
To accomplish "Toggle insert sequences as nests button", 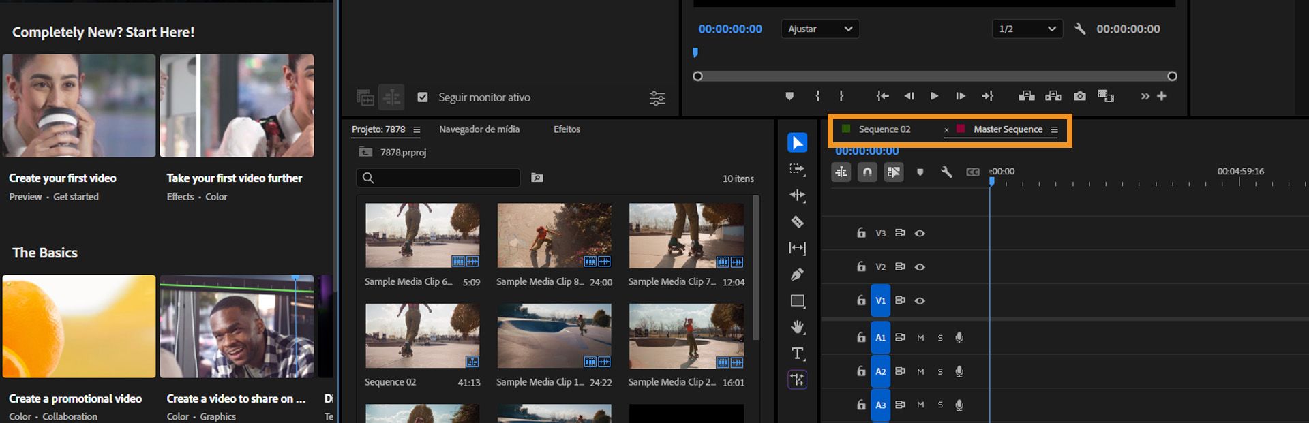I will [841, 172].
